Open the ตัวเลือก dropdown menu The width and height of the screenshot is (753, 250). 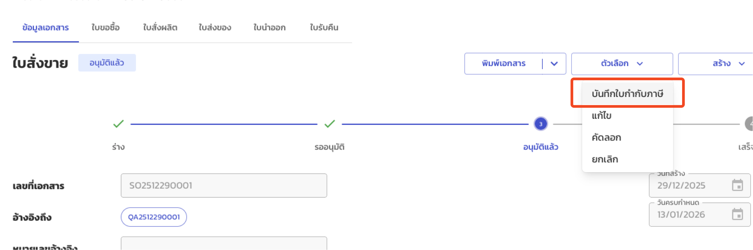coord(622,63)
